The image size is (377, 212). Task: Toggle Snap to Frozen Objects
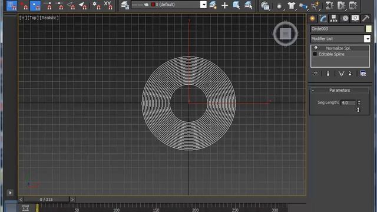pos(97,5)
